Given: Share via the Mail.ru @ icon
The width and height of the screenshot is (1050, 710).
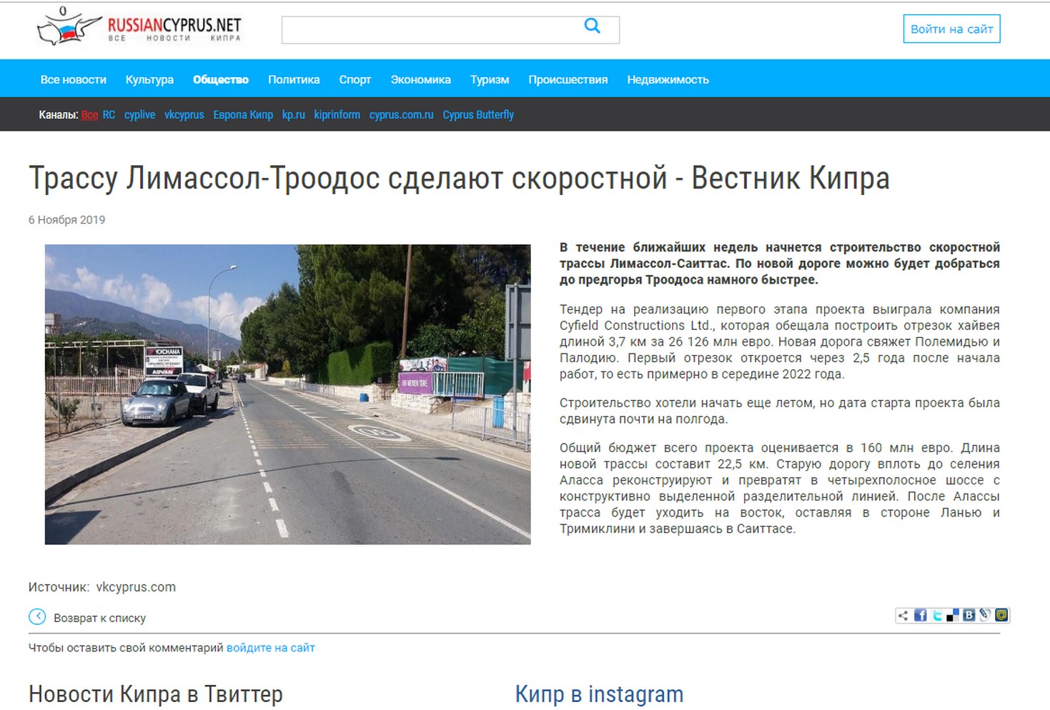Looking at the screenshot, I should pyautogui.click(x=1001, y=616).
